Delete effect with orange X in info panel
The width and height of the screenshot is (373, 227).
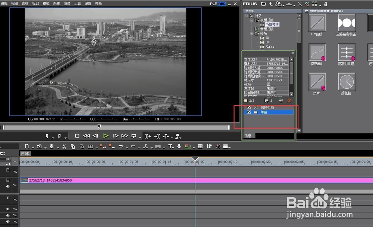click(289, 101)
